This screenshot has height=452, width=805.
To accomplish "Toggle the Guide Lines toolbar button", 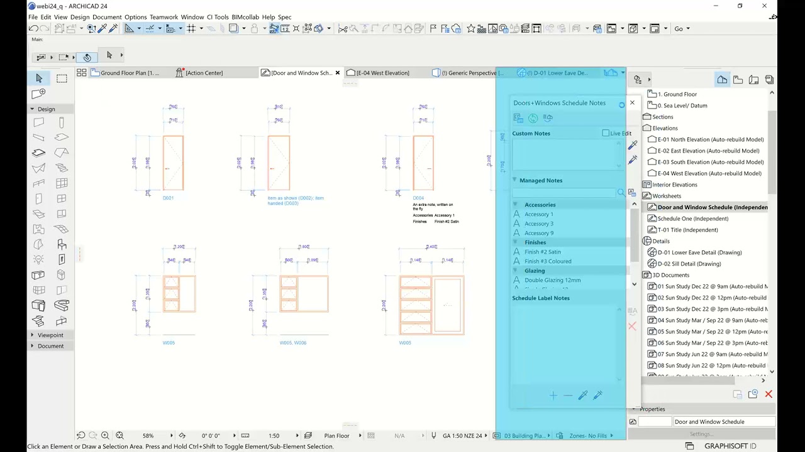I will click(x=129, y=28).
